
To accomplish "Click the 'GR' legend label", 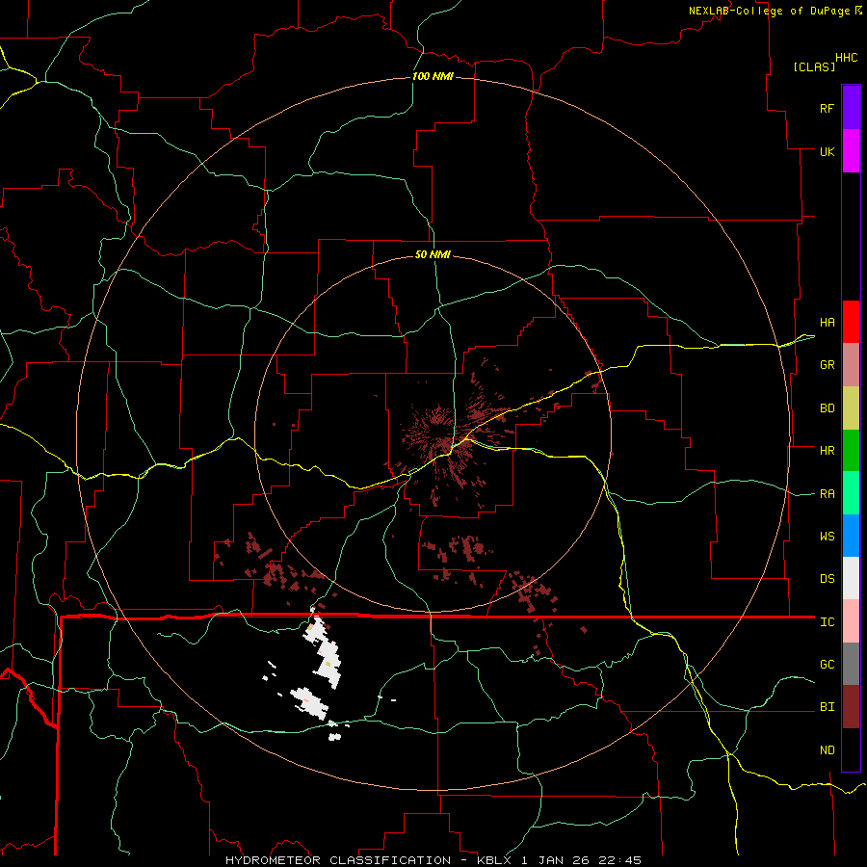I will click(827, 365).
